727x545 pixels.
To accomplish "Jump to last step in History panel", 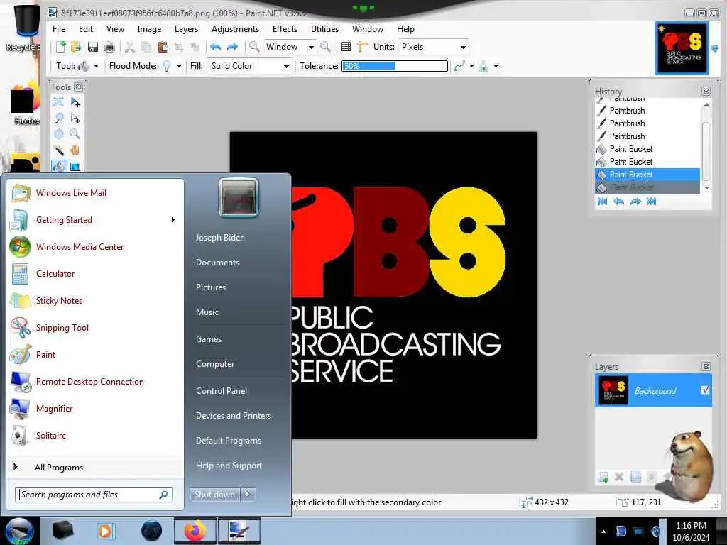I will coord(652,201).
